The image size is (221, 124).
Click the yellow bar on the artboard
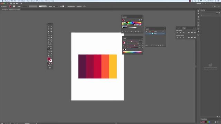(113, 66)
